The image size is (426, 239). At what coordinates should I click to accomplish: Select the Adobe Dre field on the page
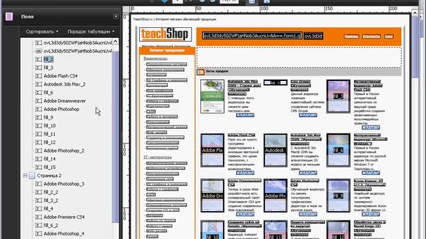pos(212,196)
